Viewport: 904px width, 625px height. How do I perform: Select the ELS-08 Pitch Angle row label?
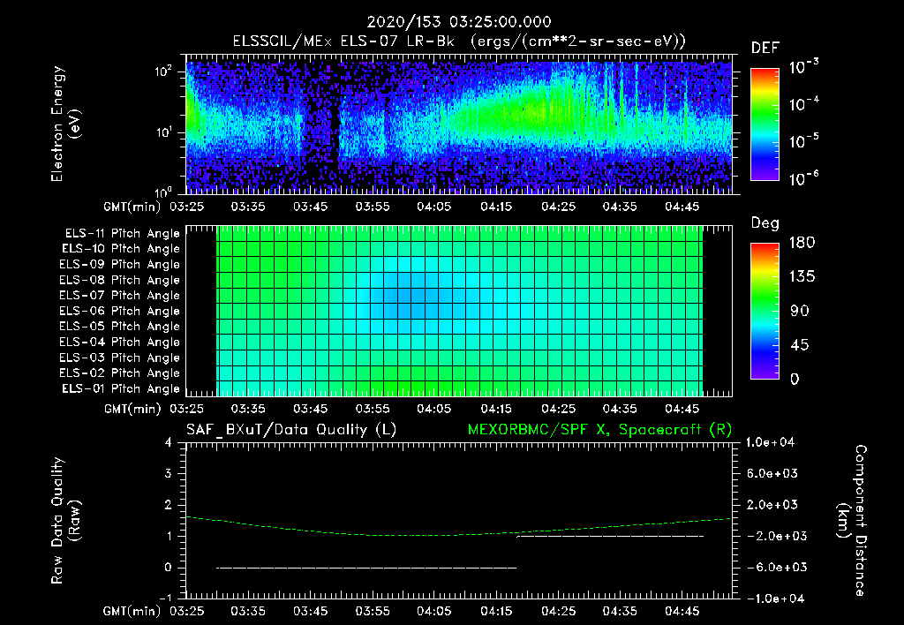point(120,280)
